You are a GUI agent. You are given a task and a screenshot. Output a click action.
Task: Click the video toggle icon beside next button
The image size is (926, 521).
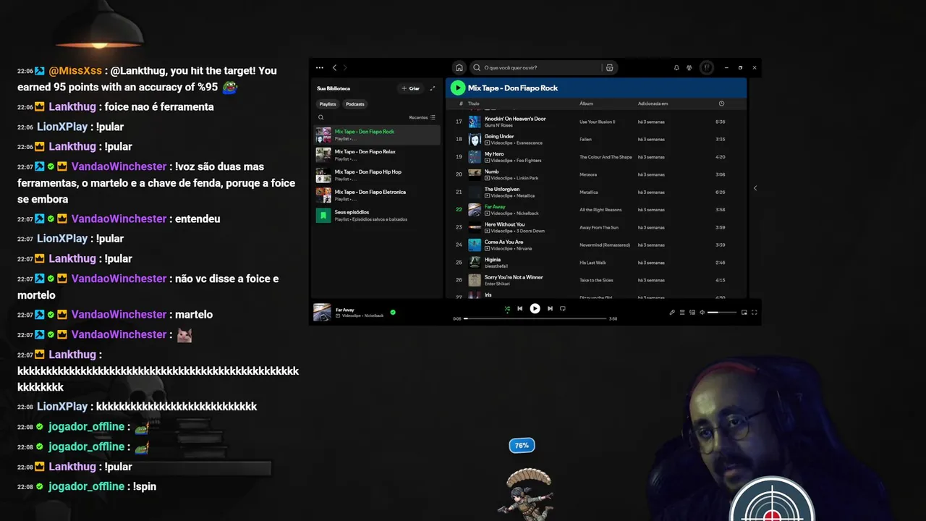coord(563,308)
